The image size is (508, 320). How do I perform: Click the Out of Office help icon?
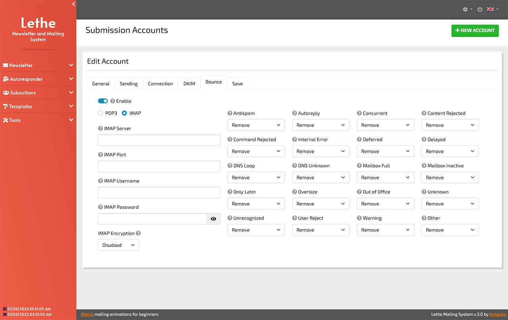coord(359,192)
